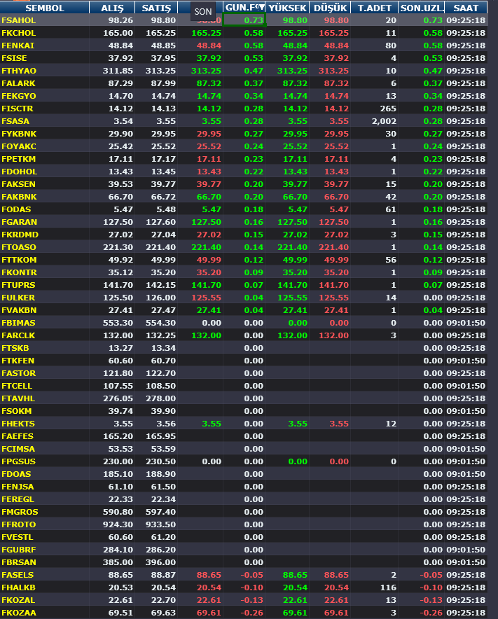498x619 pixels.
Task: Click FHALKB daily change -0.10 in GÜN.F% column
Action: point(252,588)
